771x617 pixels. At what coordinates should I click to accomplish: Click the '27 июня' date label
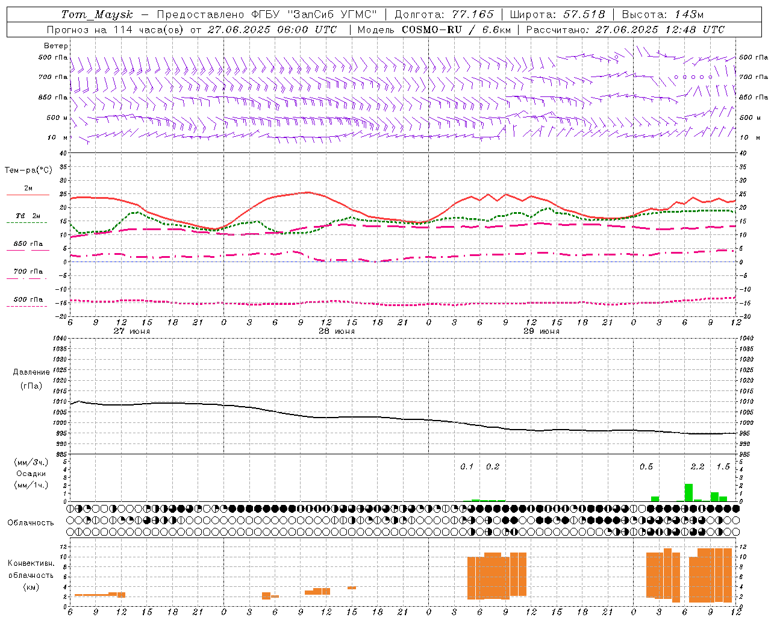(132, 331)
